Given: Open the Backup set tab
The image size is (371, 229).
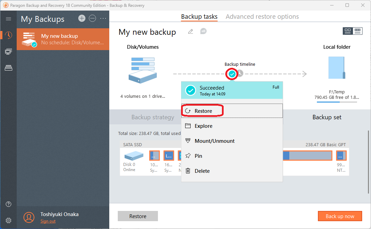Looking at the screenshot, I should click(327, 117).
